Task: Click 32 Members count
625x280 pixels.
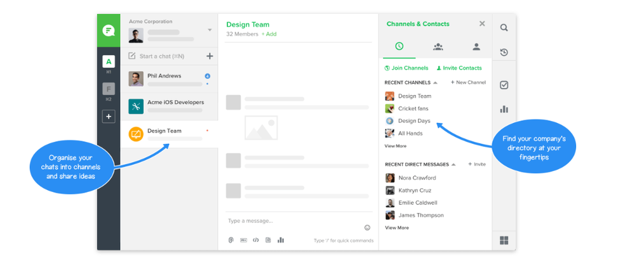Action: [x=242, y=34]
